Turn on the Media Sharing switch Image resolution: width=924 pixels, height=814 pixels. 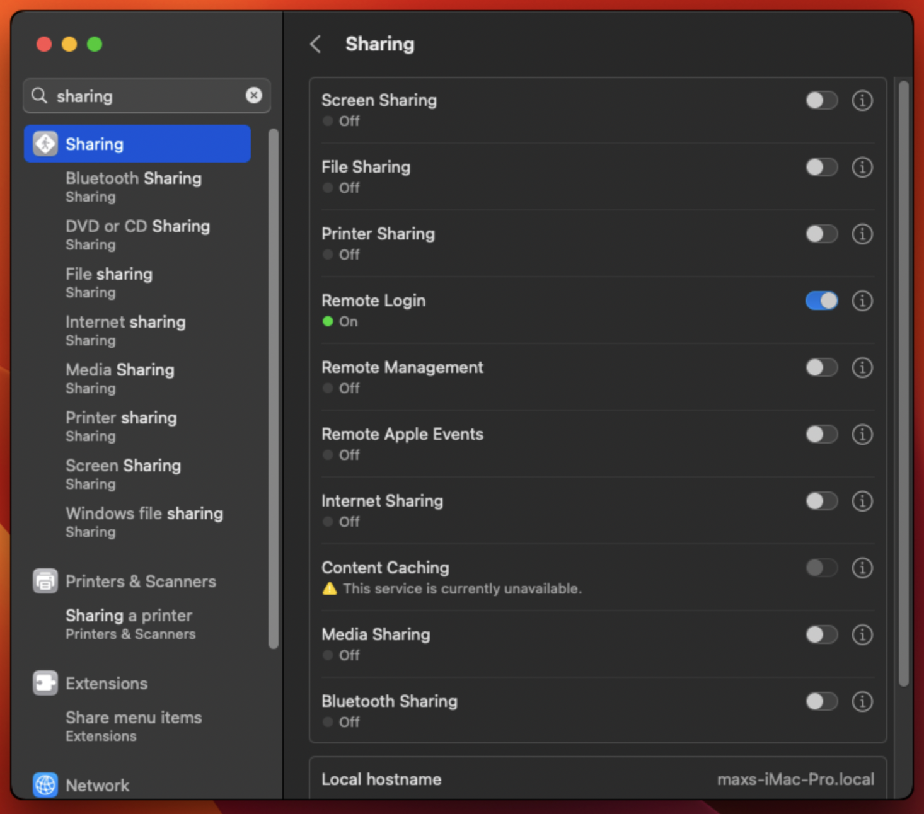click(x=821, y=635)
